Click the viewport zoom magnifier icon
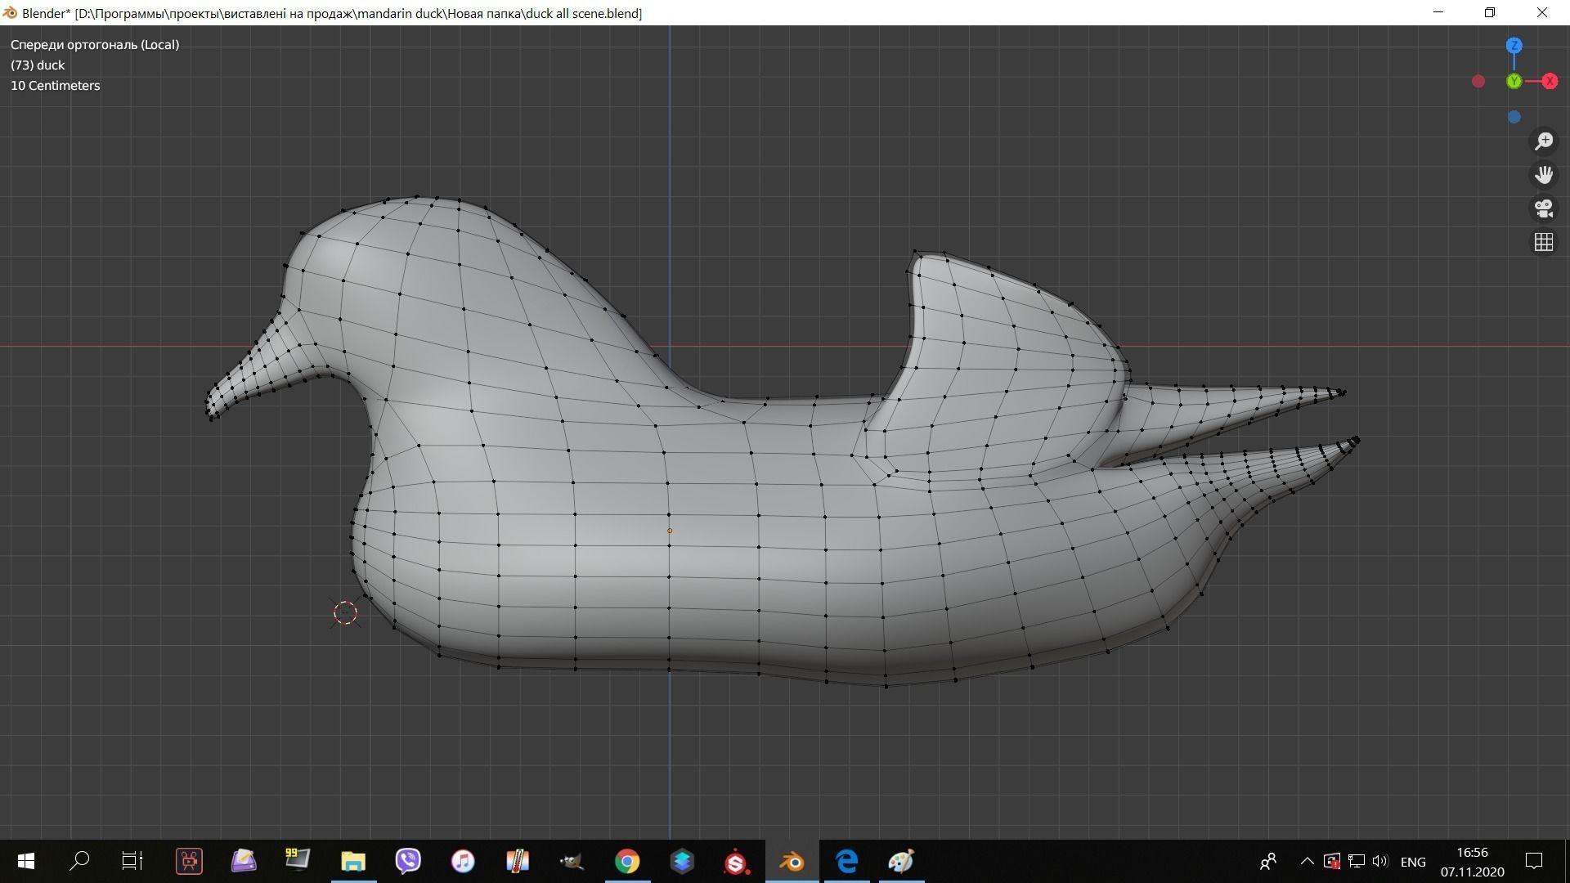Viewport: 1570px width, 883px height. click(x=1544, y=141)
